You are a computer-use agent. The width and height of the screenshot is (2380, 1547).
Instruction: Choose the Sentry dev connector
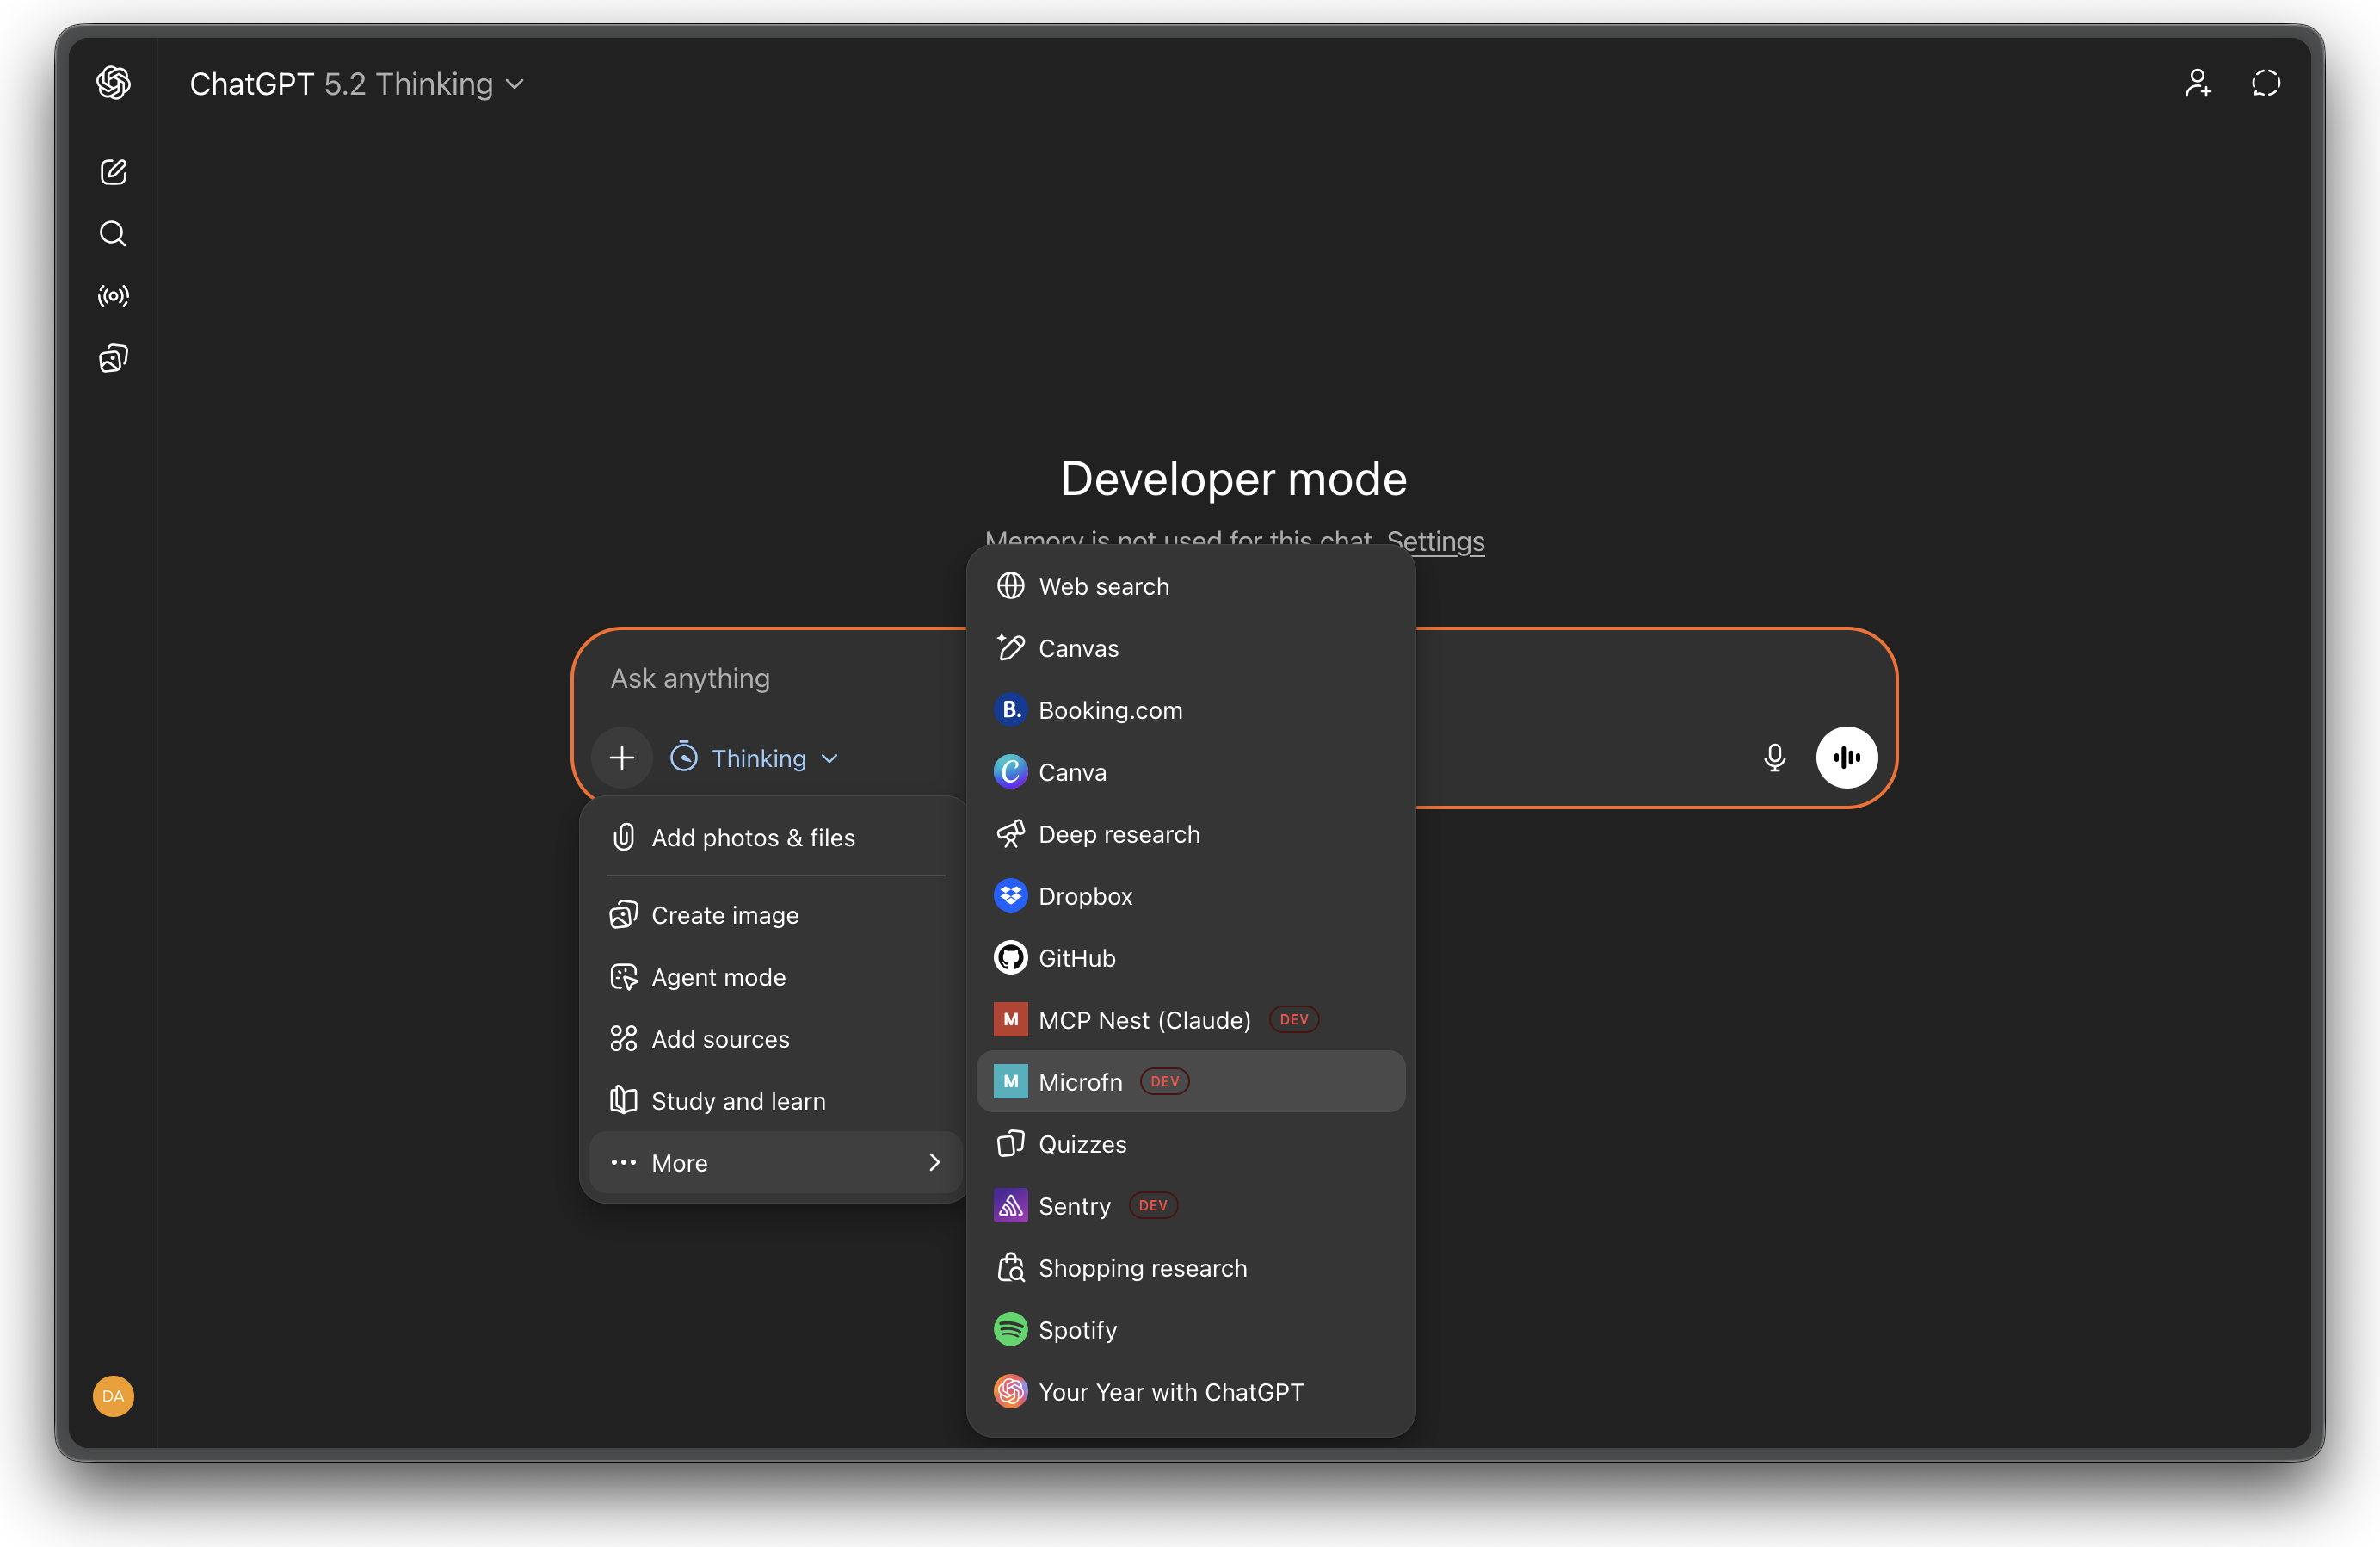coord(1190,1206)
